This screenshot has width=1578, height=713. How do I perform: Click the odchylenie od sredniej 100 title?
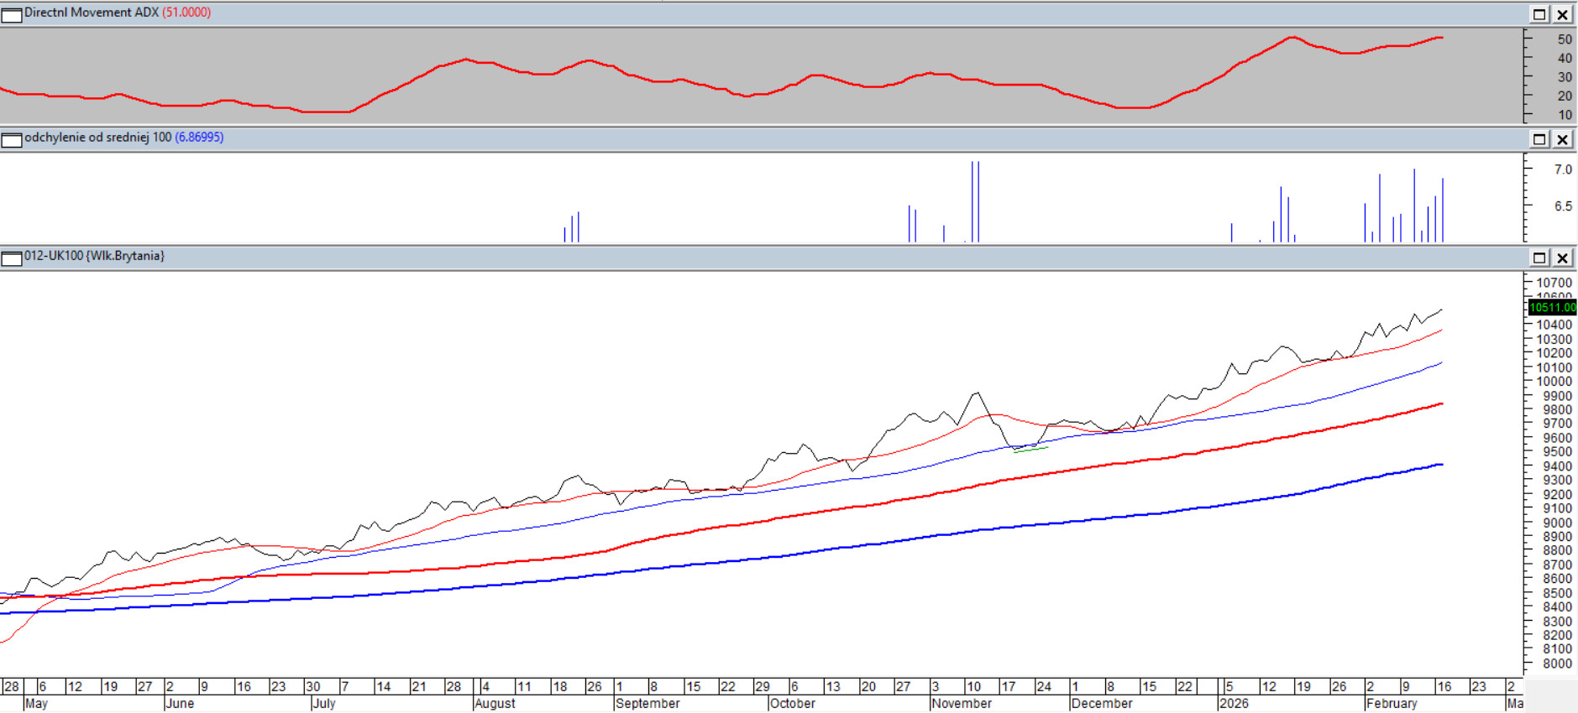point(97,138)
